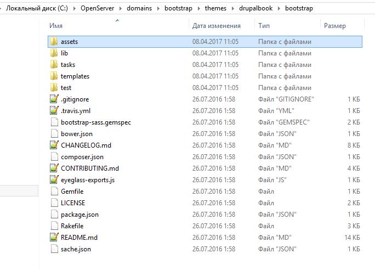The image size is (375, 270).
Task: Sort files by the Имя column header
Action: 56,26
